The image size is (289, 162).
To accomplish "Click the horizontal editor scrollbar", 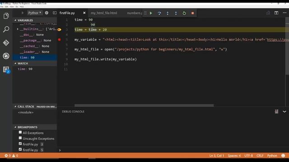I will pyautogui.click(x=144, y=105).
